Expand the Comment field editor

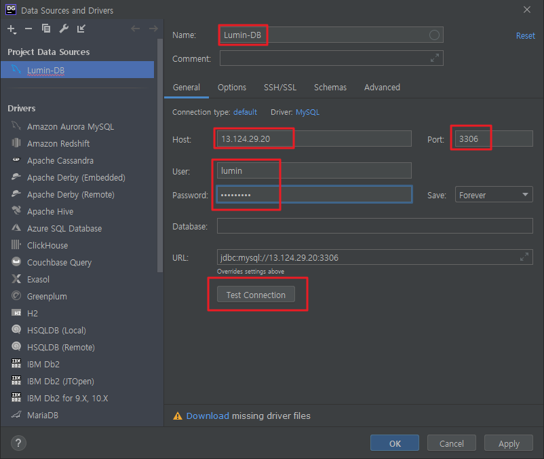pyautogui.click(x=435, y=58)
